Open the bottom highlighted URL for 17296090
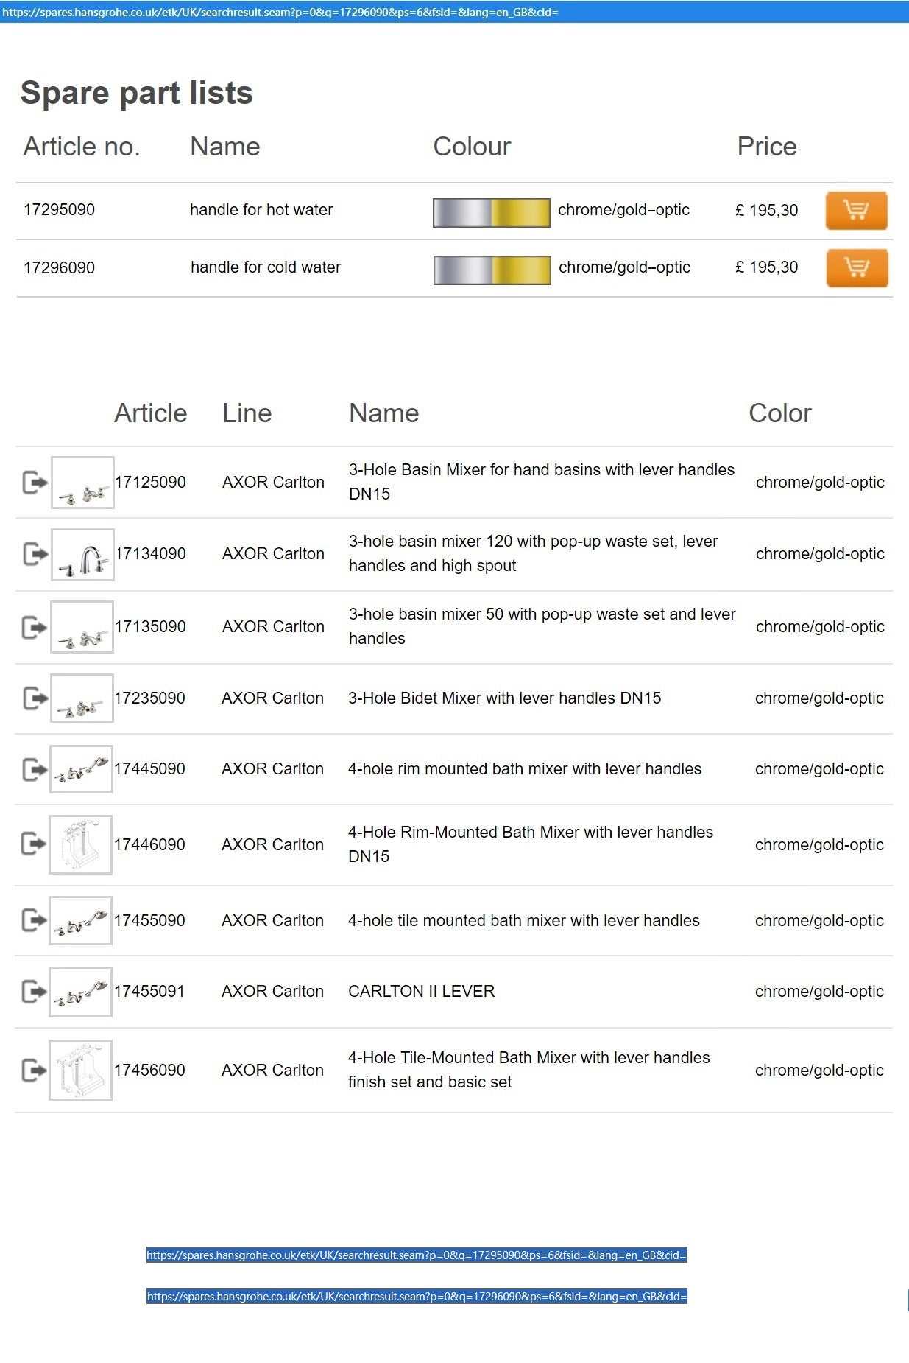Viewport: 909px width, 1363px height. pos(417,1297)
